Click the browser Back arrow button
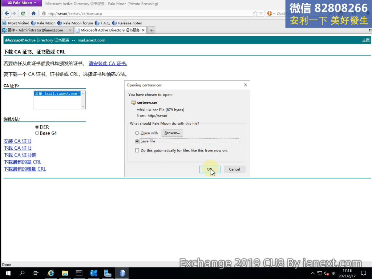Screen dimensions: 372x279 [7, 13]
